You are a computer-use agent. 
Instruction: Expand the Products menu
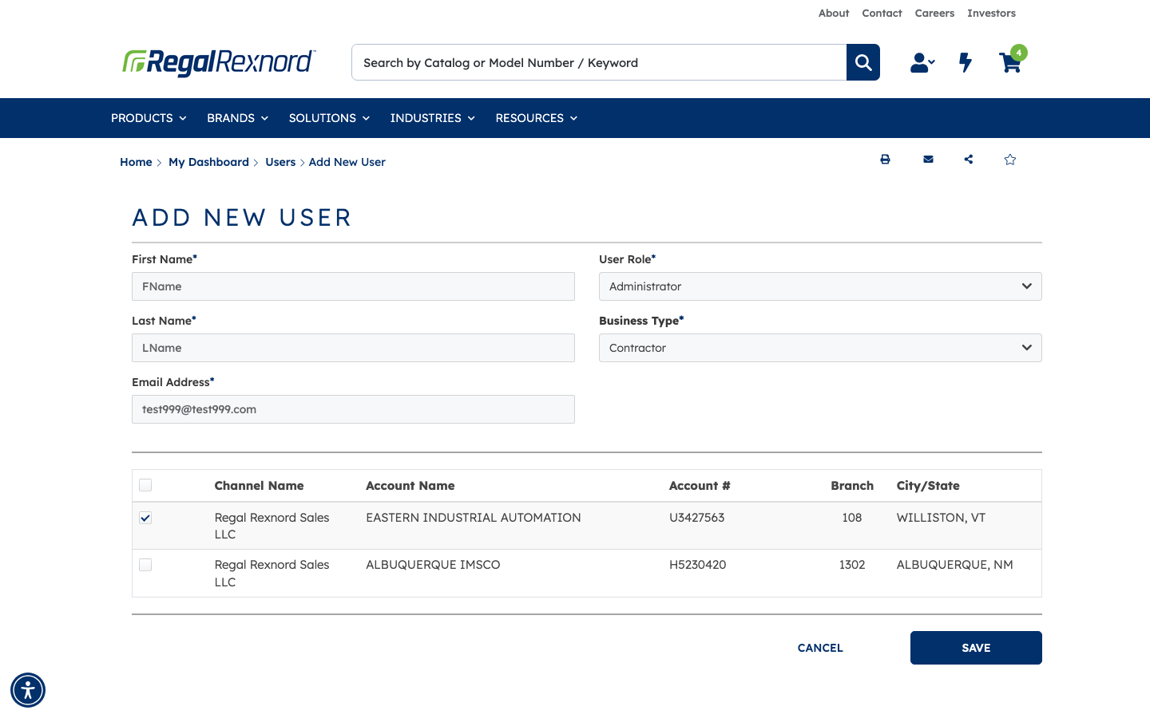pos(149,118)
